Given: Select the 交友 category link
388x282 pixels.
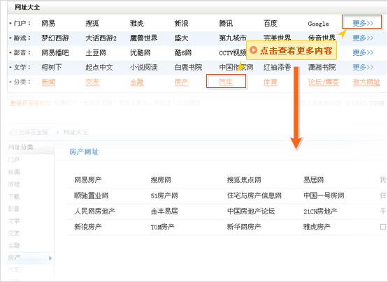Looking at the screenshot, I should 92,82.
